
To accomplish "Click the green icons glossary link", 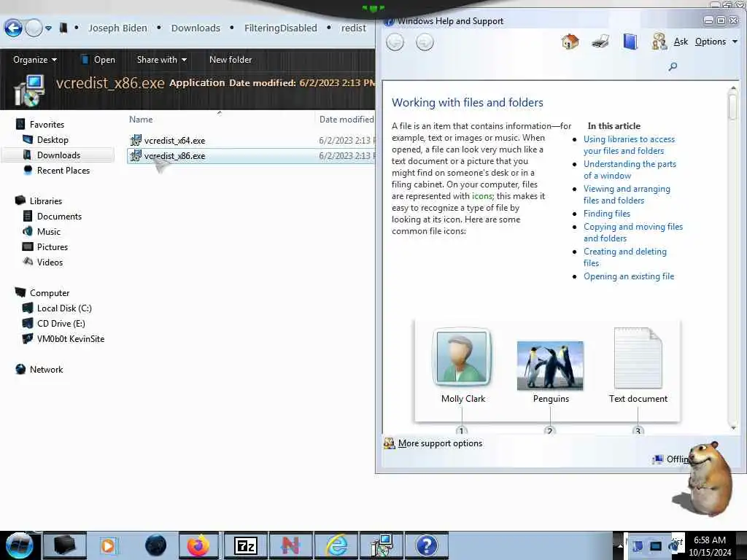I will tap(482, 196).
